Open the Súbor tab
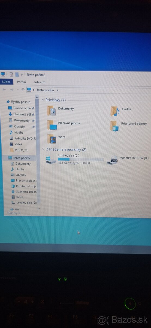151x328 pixels. point(6,82)
